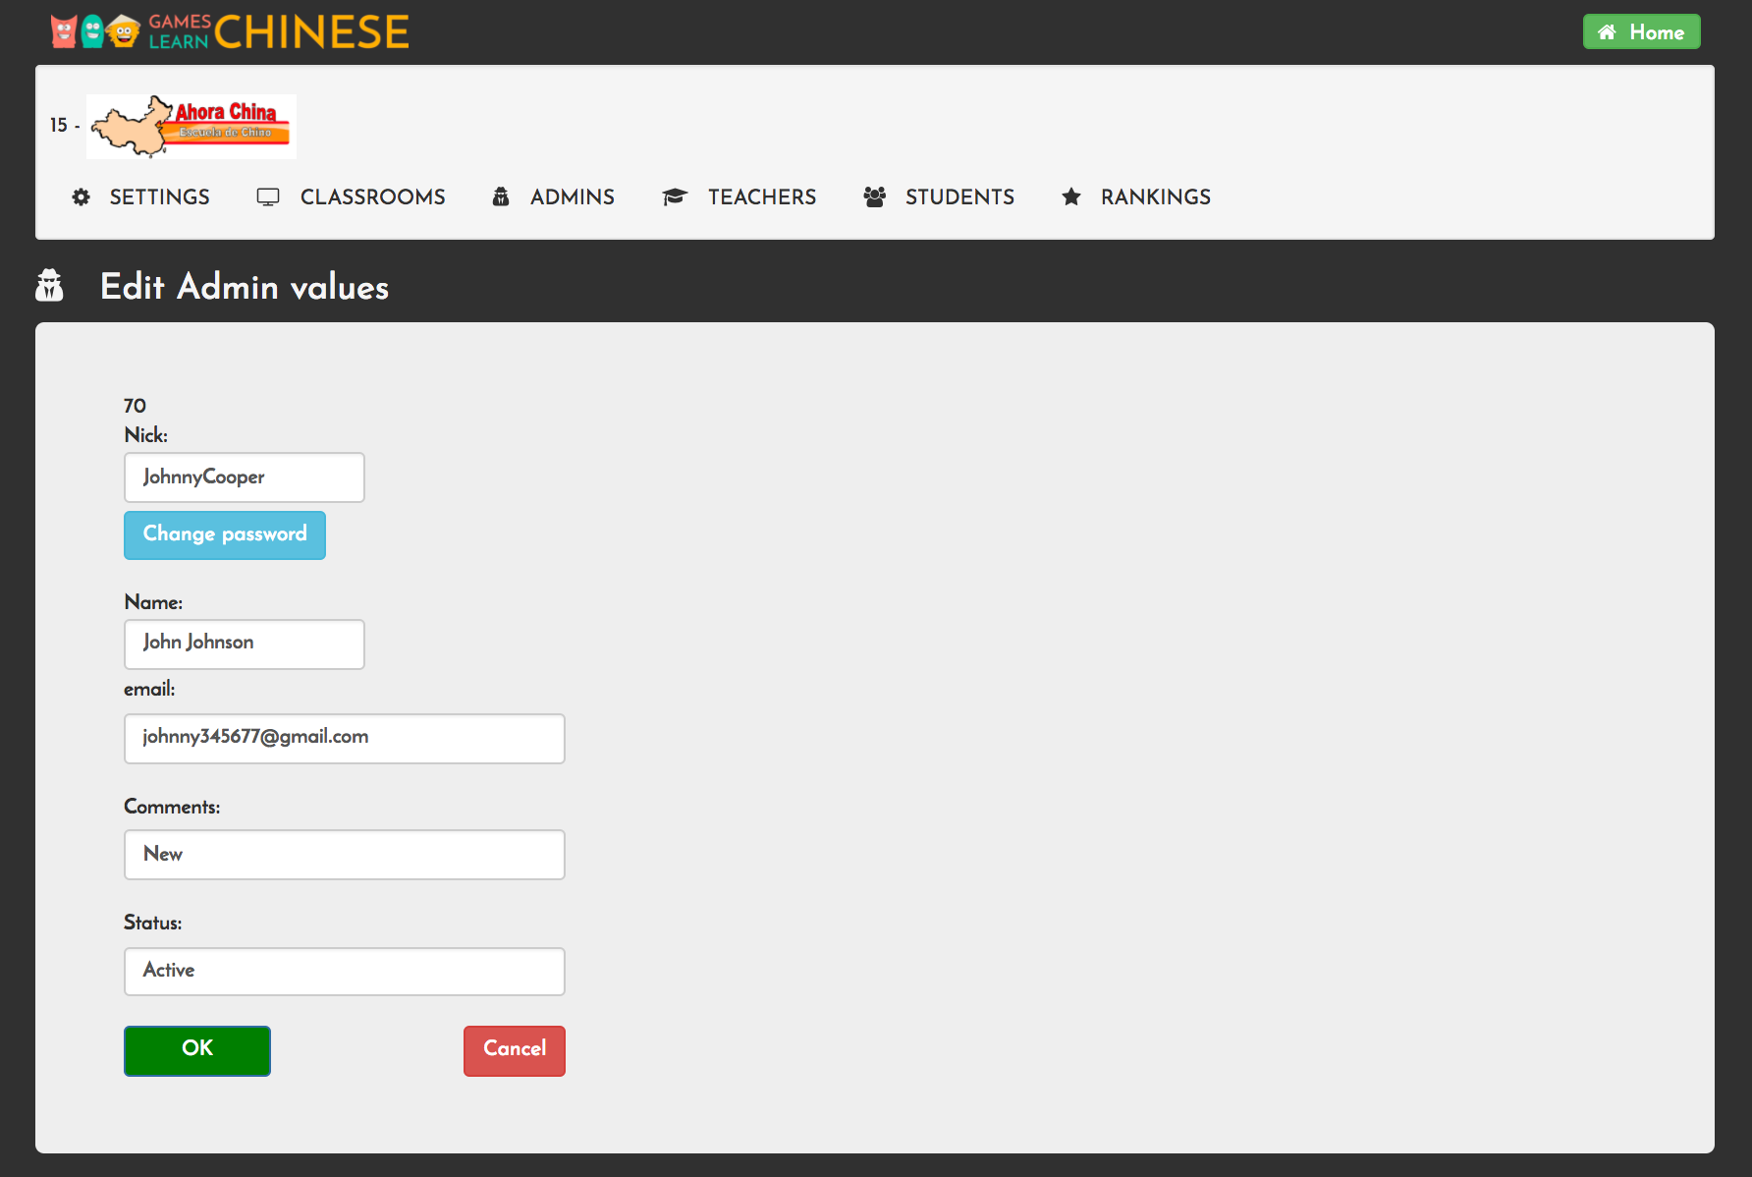Click the Students group icon
1752x1177 pixels.
(874, 197)
